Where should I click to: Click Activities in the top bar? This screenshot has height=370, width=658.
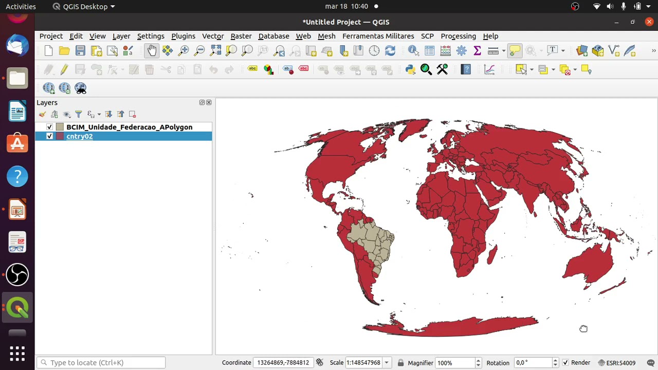tap(21, 6)
